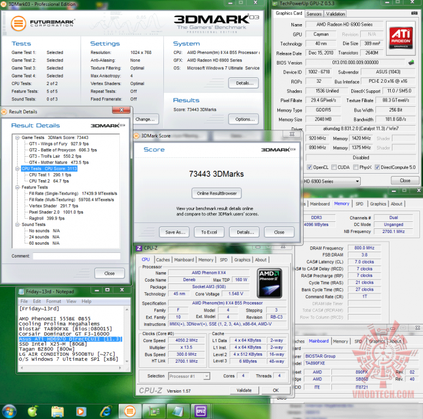Screen dimensions: 423x419
Task: Open the Notepad Format menu
Action: tap(53, 301)
